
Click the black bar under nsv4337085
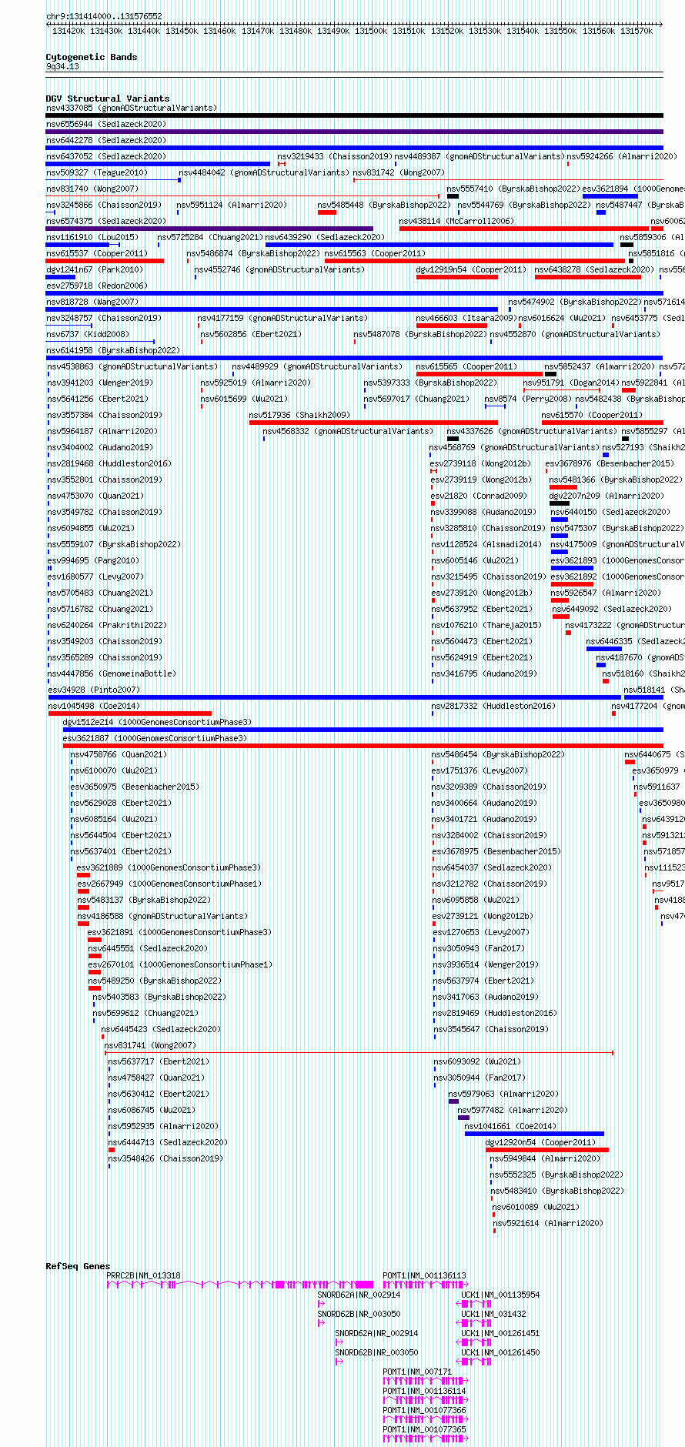pos(355,115)
